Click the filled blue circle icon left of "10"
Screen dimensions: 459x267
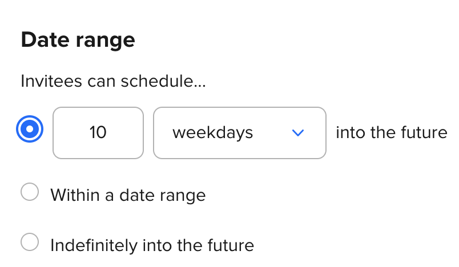coord(30,131)
